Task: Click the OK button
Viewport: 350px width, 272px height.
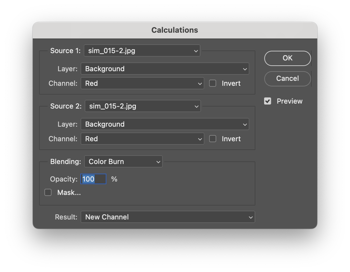Action: [287, 58]
